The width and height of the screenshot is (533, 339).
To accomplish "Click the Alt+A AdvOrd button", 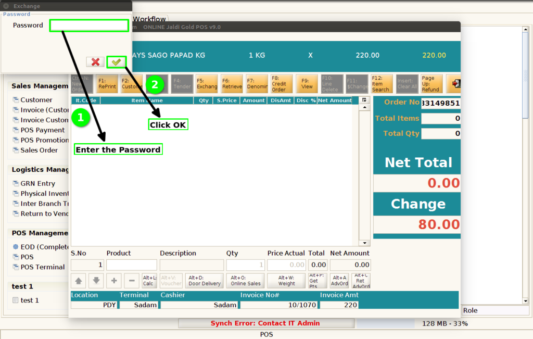I will pyautogui.click(x=339, y=281).
